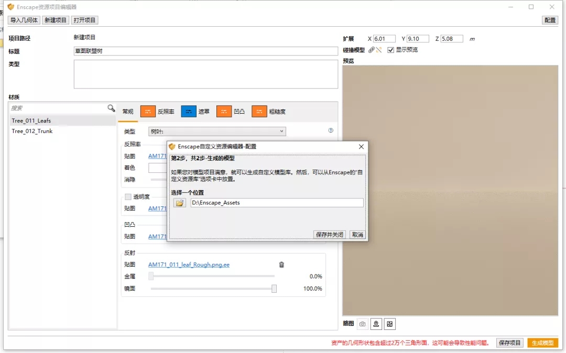
Task: Click the 镜面 slider handle
Action: [x=274, y=289]
